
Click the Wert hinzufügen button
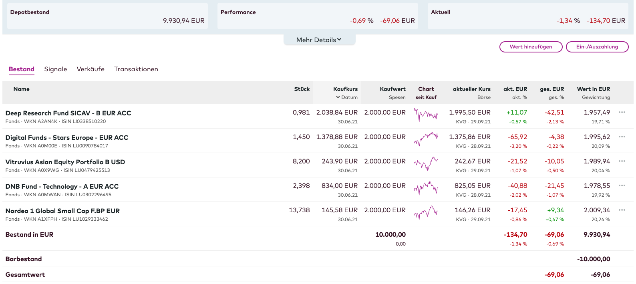(531, 47)
